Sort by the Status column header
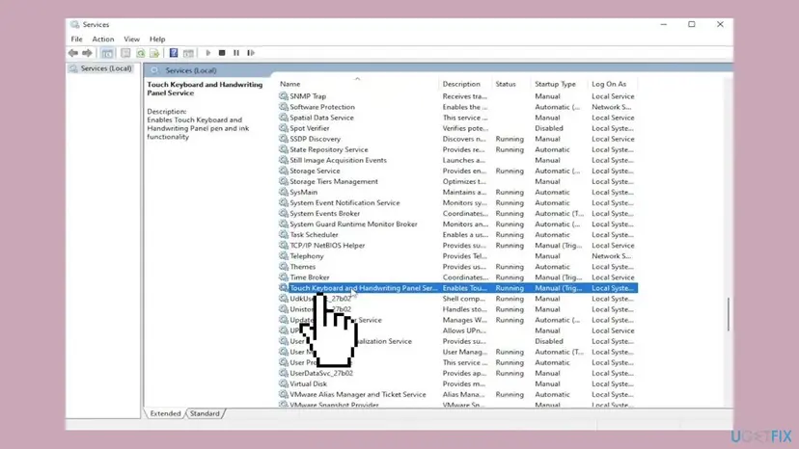The height and width of the screenshot is (449, 799). point(506,84)
